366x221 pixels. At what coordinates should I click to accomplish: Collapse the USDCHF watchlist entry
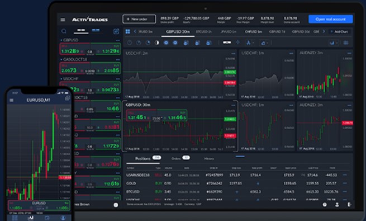click(61, 79)
